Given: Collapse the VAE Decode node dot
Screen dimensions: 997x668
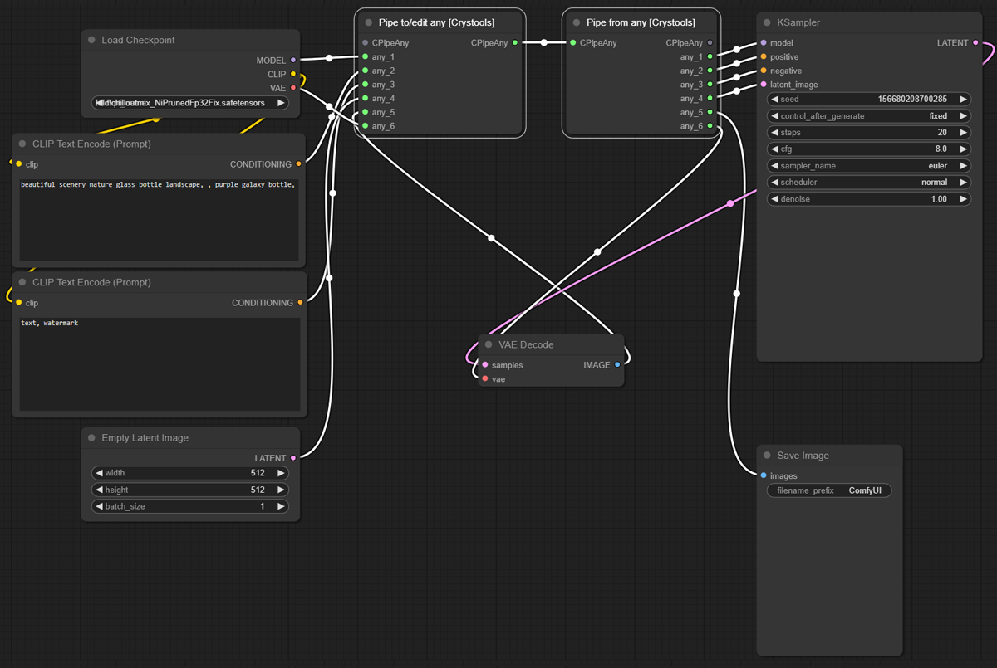Looking at the screenshot, I should point(489,345).
